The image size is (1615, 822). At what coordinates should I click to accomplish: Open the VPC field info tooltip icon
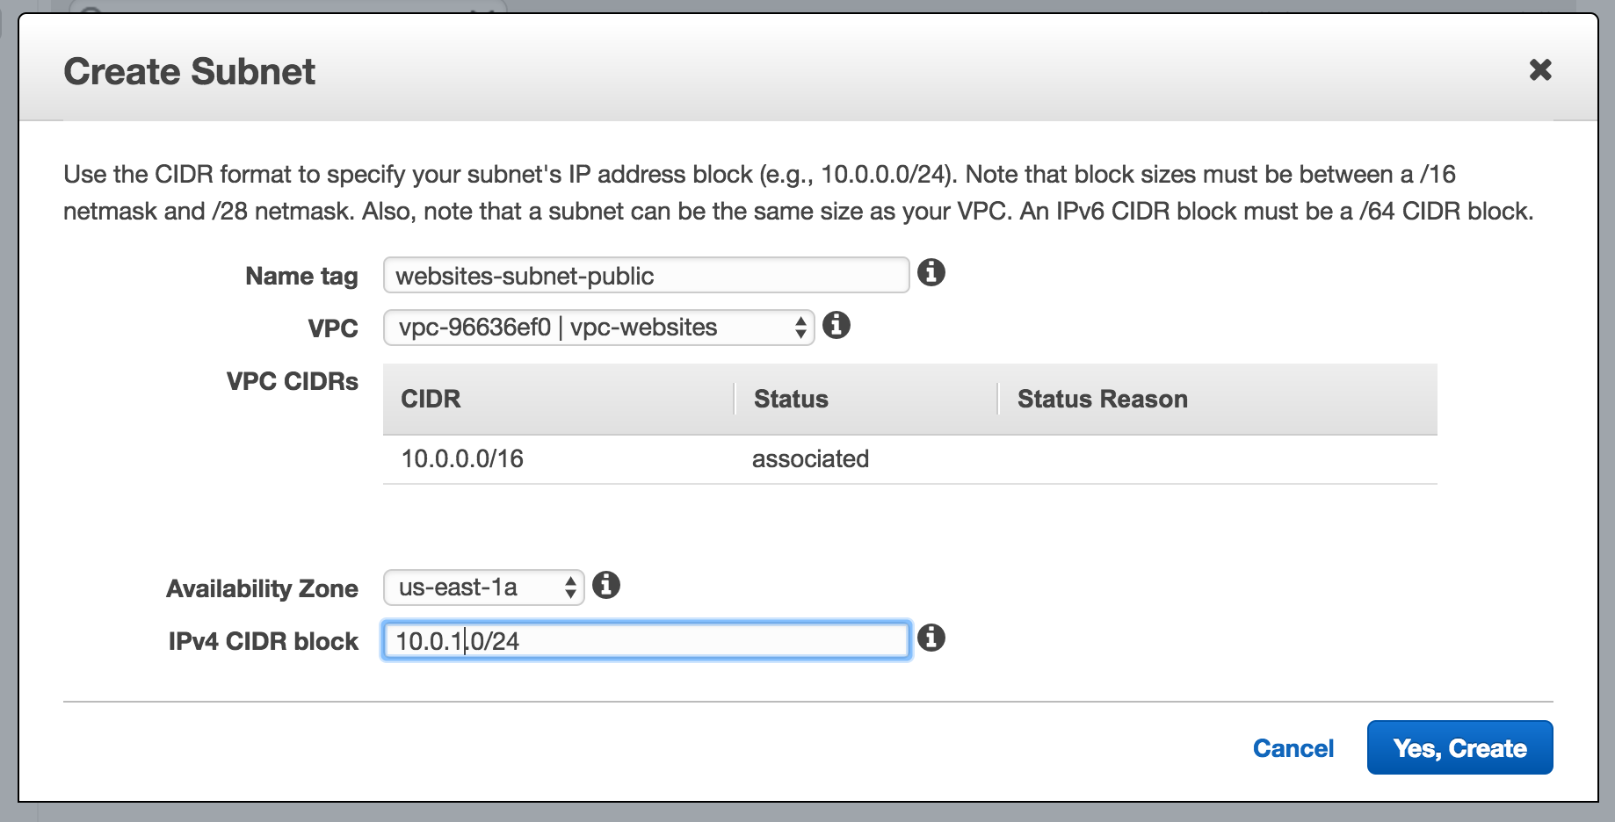pos(837,327)
